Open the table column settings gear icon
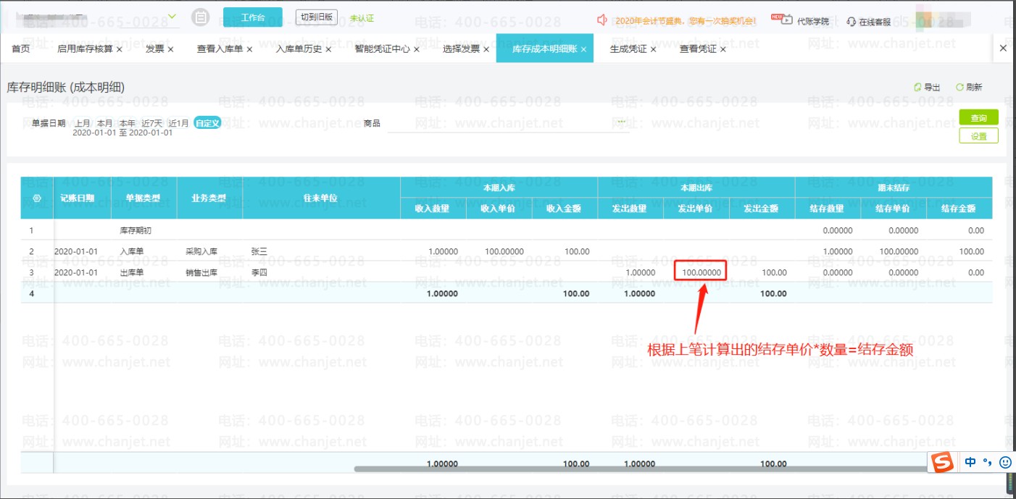The width and height of the screenshot is (1016, 499). click(37, 198)
